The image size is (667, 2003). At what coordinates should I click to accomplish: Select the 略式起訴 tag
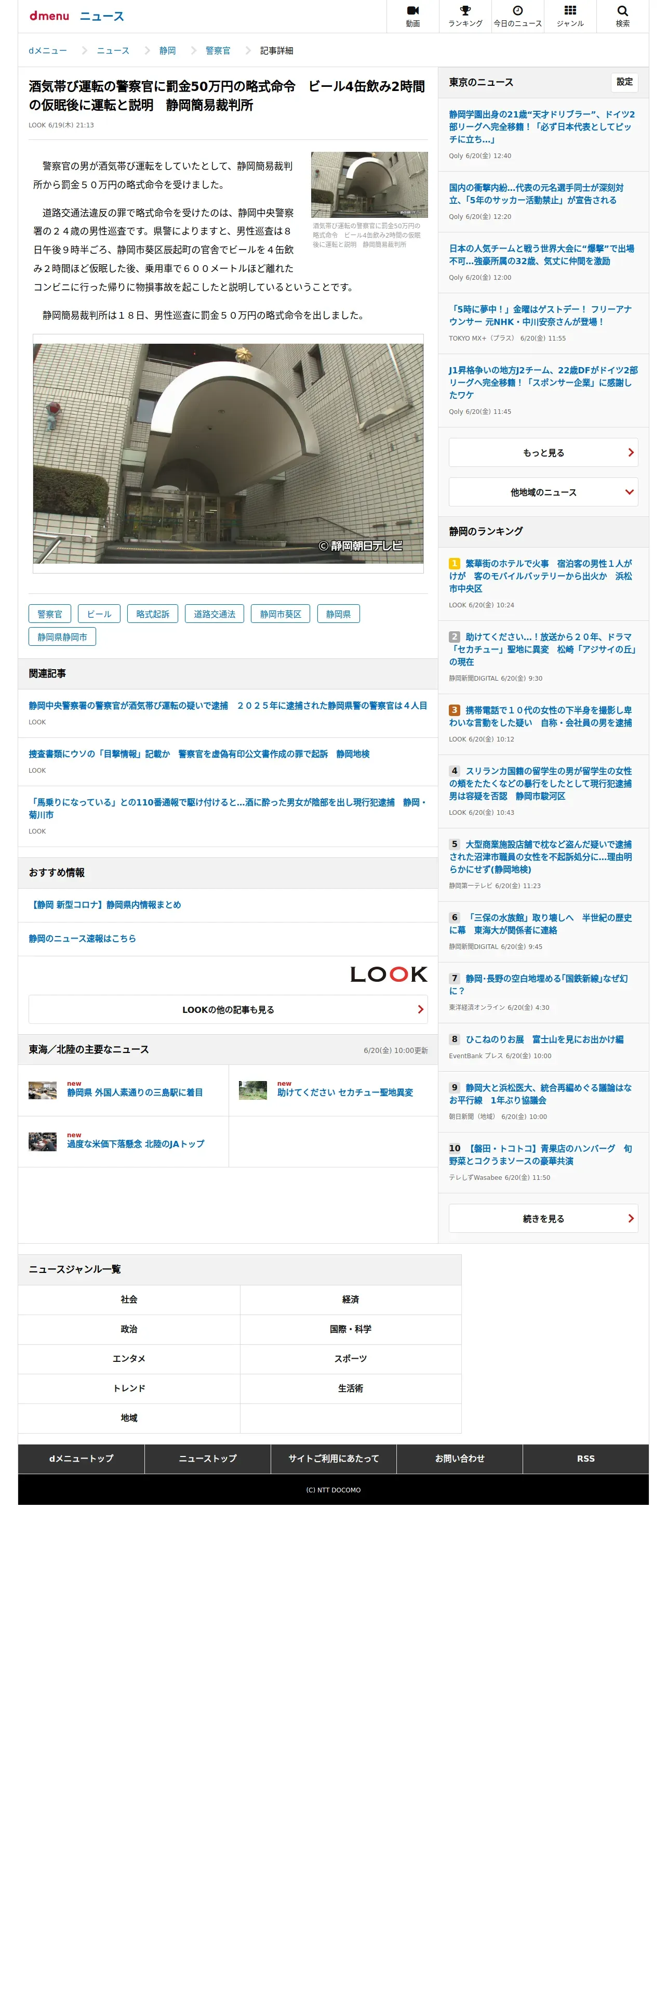point(153,614)
